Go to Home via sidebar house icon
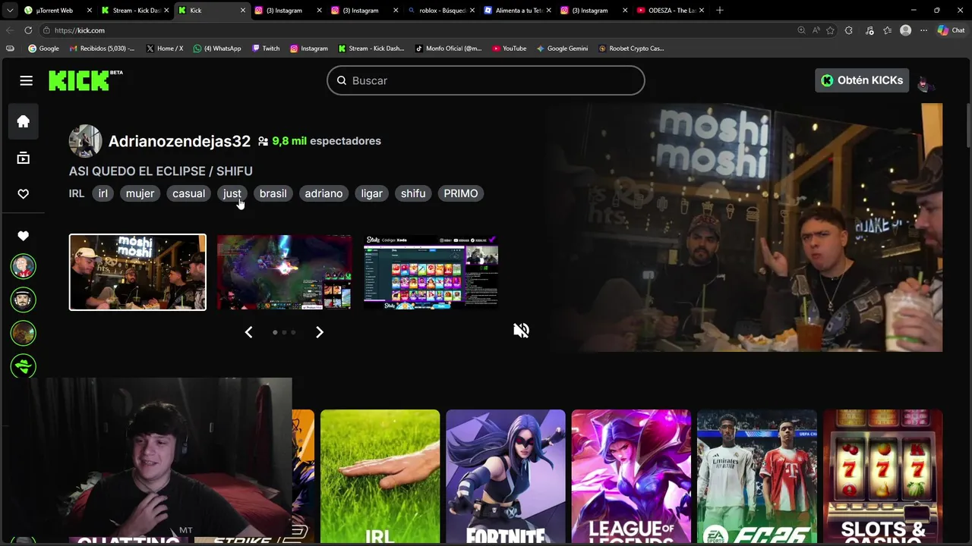Screen dimensions: 972x546 pyautogui.click(x=24, y=121)
